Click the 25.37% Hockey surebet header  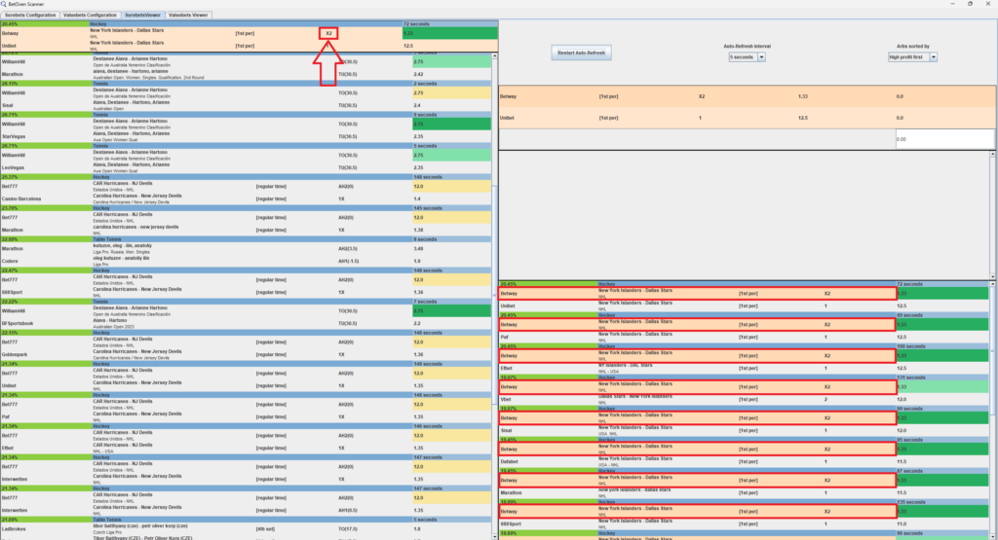click(247, 177)
